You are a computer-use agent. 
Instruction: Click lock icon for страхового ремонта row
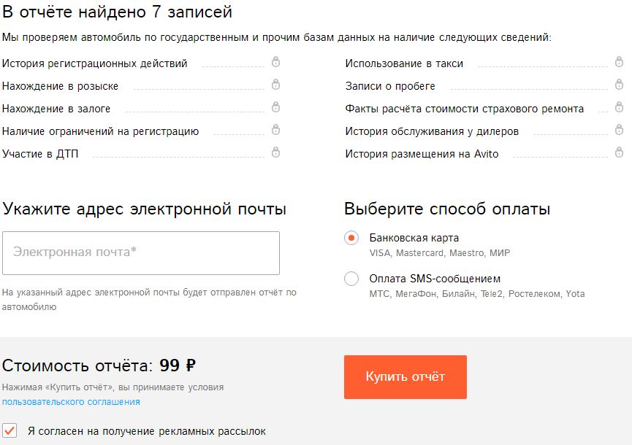[619, 108]
